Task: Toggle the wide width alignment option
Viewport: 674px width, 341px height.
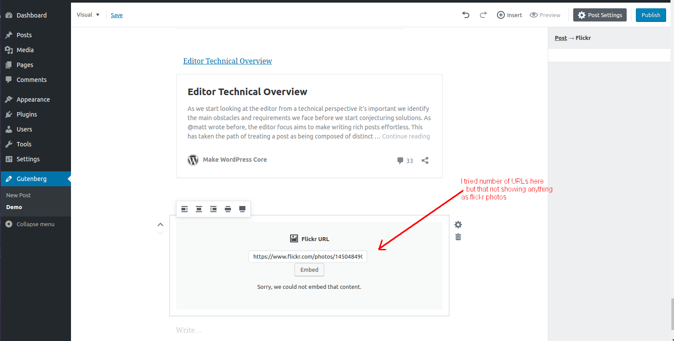Action: click(x=228, y=209)
